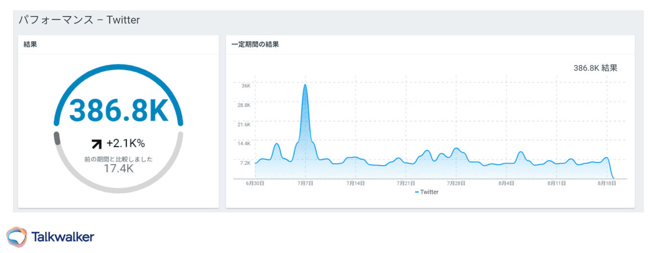Click the Twitter legend line marker
The width and height of the screenshot is (668, 253).
(x=417, y=192)
